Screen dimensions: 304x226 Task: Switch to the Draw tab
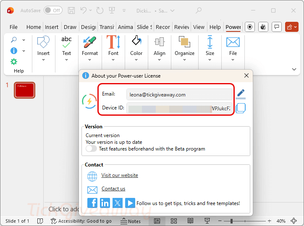pyautogui.click(x=70, y=27)
